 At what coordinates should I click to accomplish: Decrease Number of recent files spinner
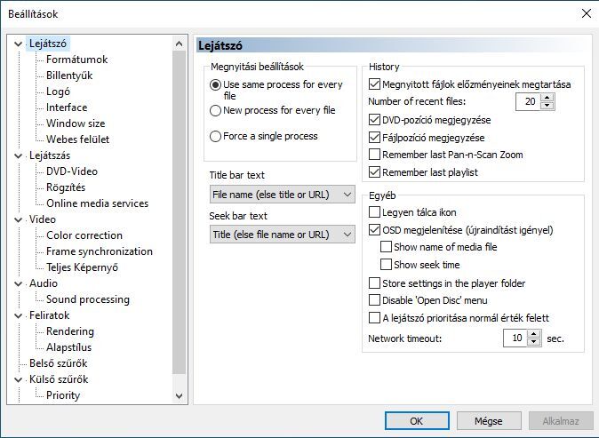(x=547, y=106)
